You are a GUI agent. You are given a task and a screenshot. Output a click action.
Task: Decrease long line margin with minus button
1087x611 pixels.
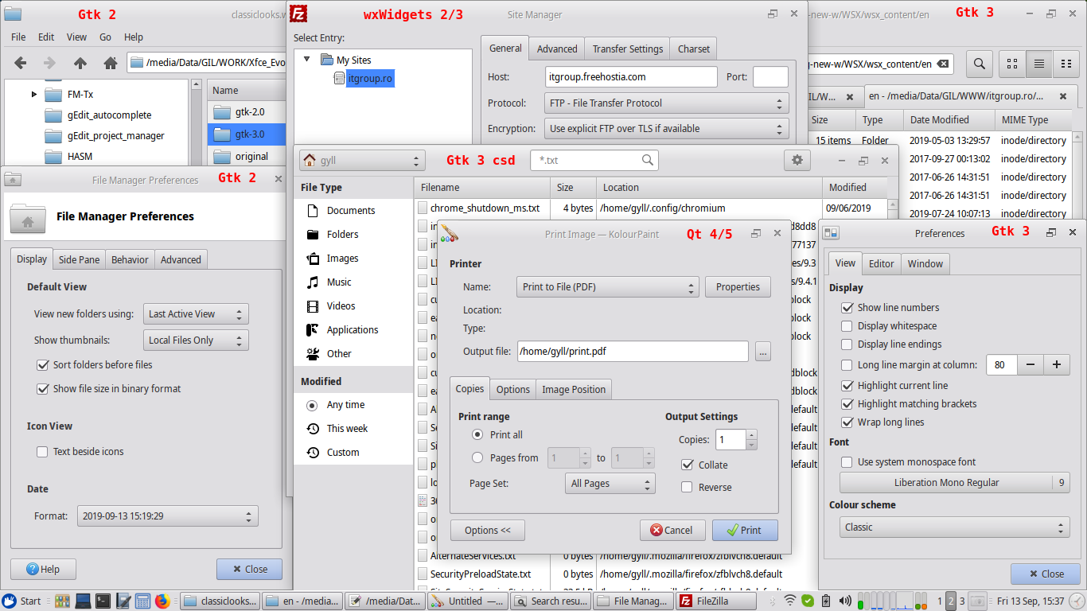[1030, 365]
